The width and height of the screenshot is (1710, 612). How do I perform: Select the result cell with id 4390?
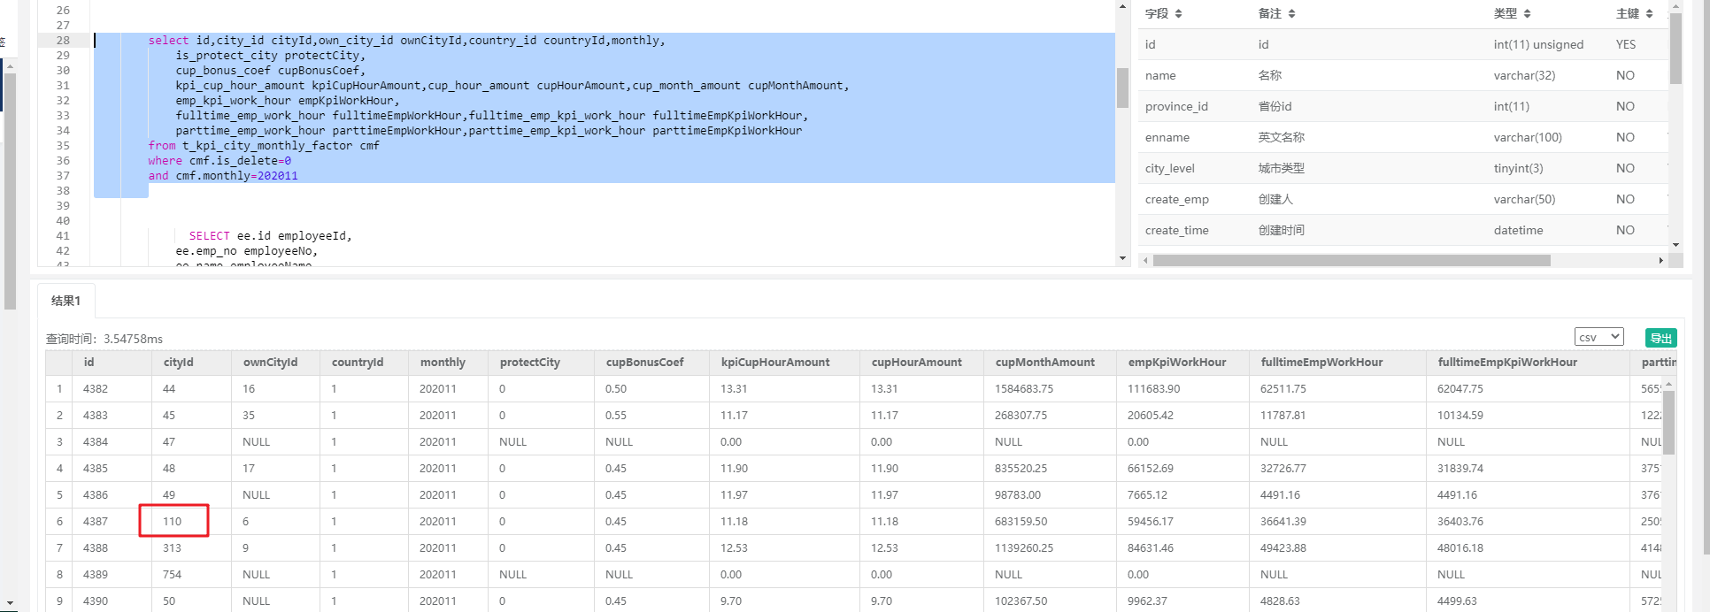tap(112, 601)
